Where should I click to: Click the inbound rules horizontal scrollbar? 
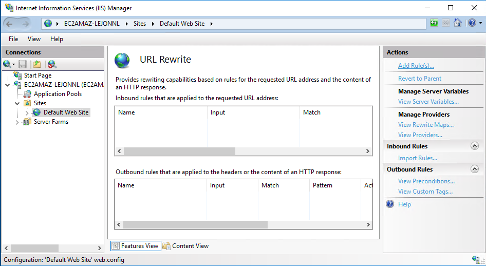pyautogui.click(x=179, y=151)
